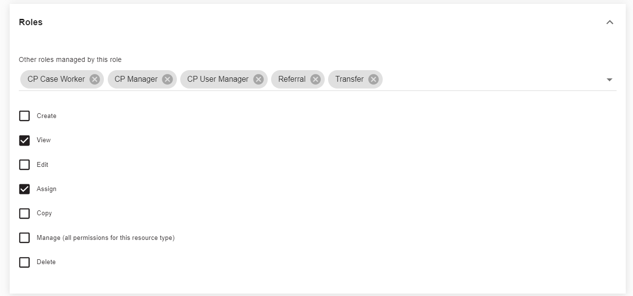Image resolution: width=633 pixels, height=296 pixels.
Task: Click the Transfer chip label
Action: (349, 79)
